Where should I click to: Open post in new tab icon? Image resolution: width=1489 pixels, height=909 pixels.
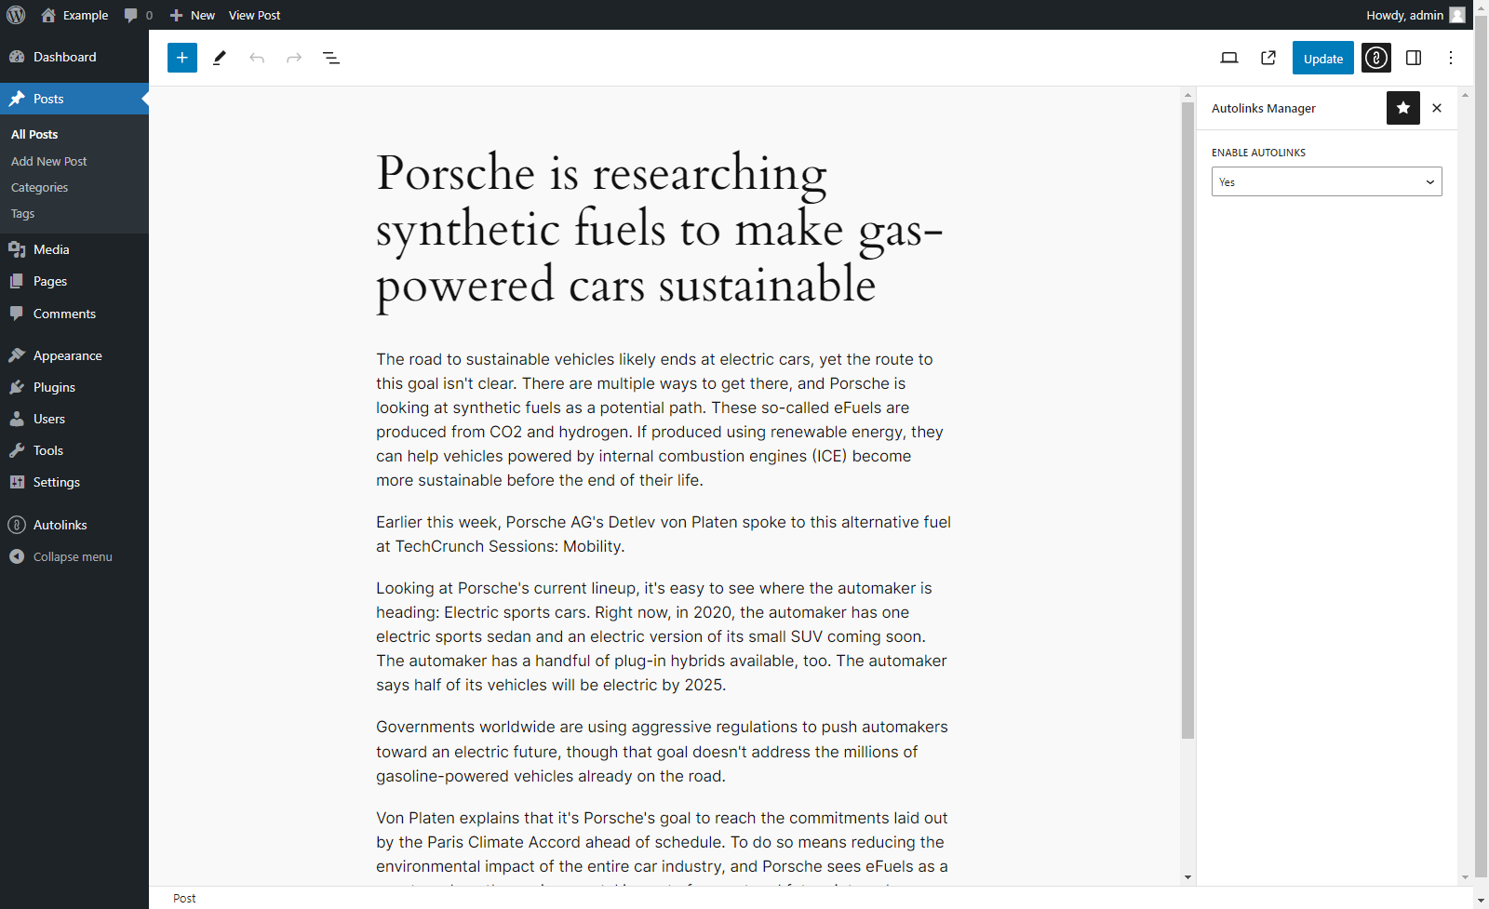[x=1268, y=58]
